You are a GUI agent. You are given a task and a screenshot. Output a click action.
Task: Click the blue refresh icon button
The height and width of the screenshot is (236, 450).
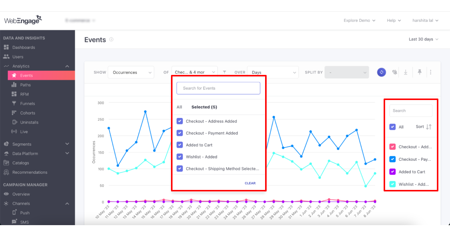pyautogui.click(x=381, y=72)
